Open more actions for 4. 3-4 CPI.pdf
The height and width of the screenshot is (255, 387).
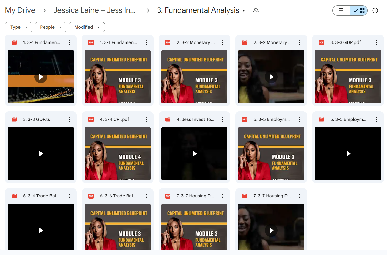(x=146, y=119)
